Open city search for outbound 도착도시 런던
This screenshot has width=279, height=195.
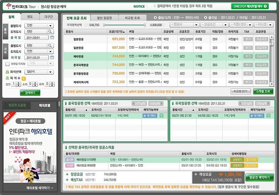pyautogui.click(x=50, y=31)
